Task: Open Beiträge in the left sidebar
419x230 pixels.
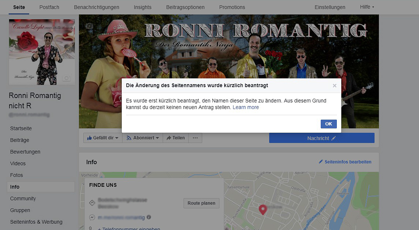Action: click(20, 140)
